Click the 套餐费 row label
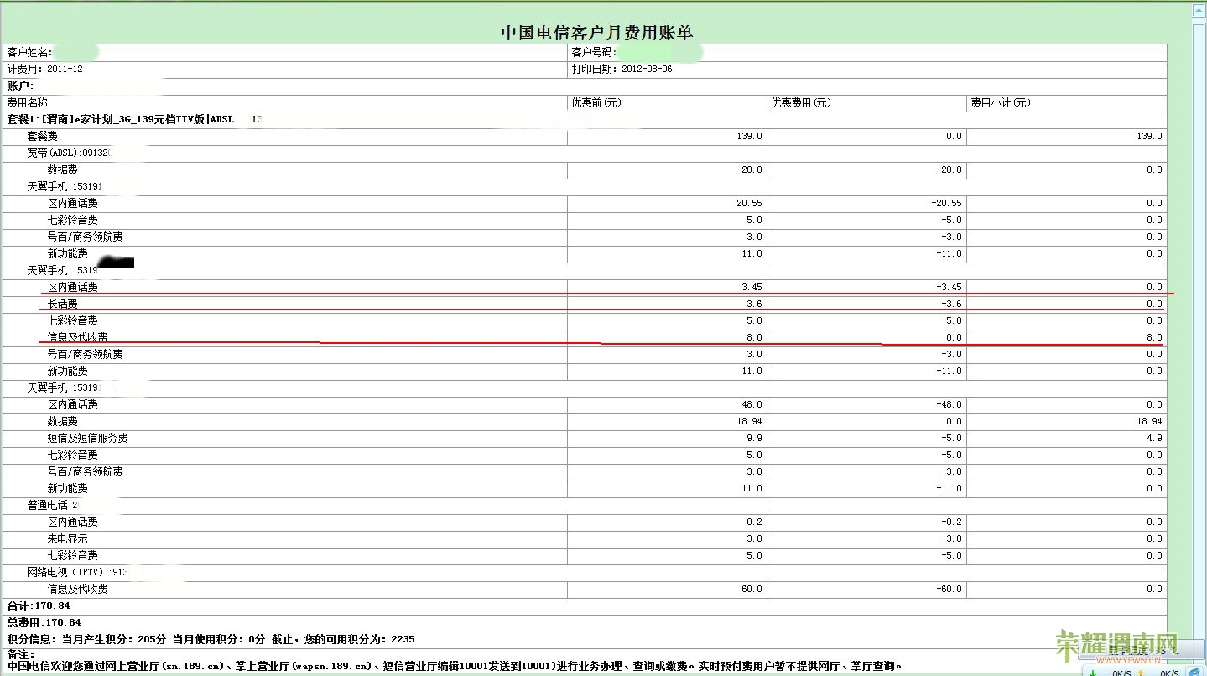This screenshot has width=1207, height=676. pyautogui.click(x=42, y=136)
